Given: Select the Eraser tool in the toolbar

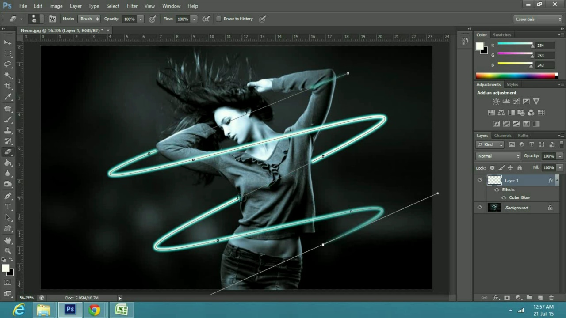Looking at the screenshot, I should pos(8,151).
